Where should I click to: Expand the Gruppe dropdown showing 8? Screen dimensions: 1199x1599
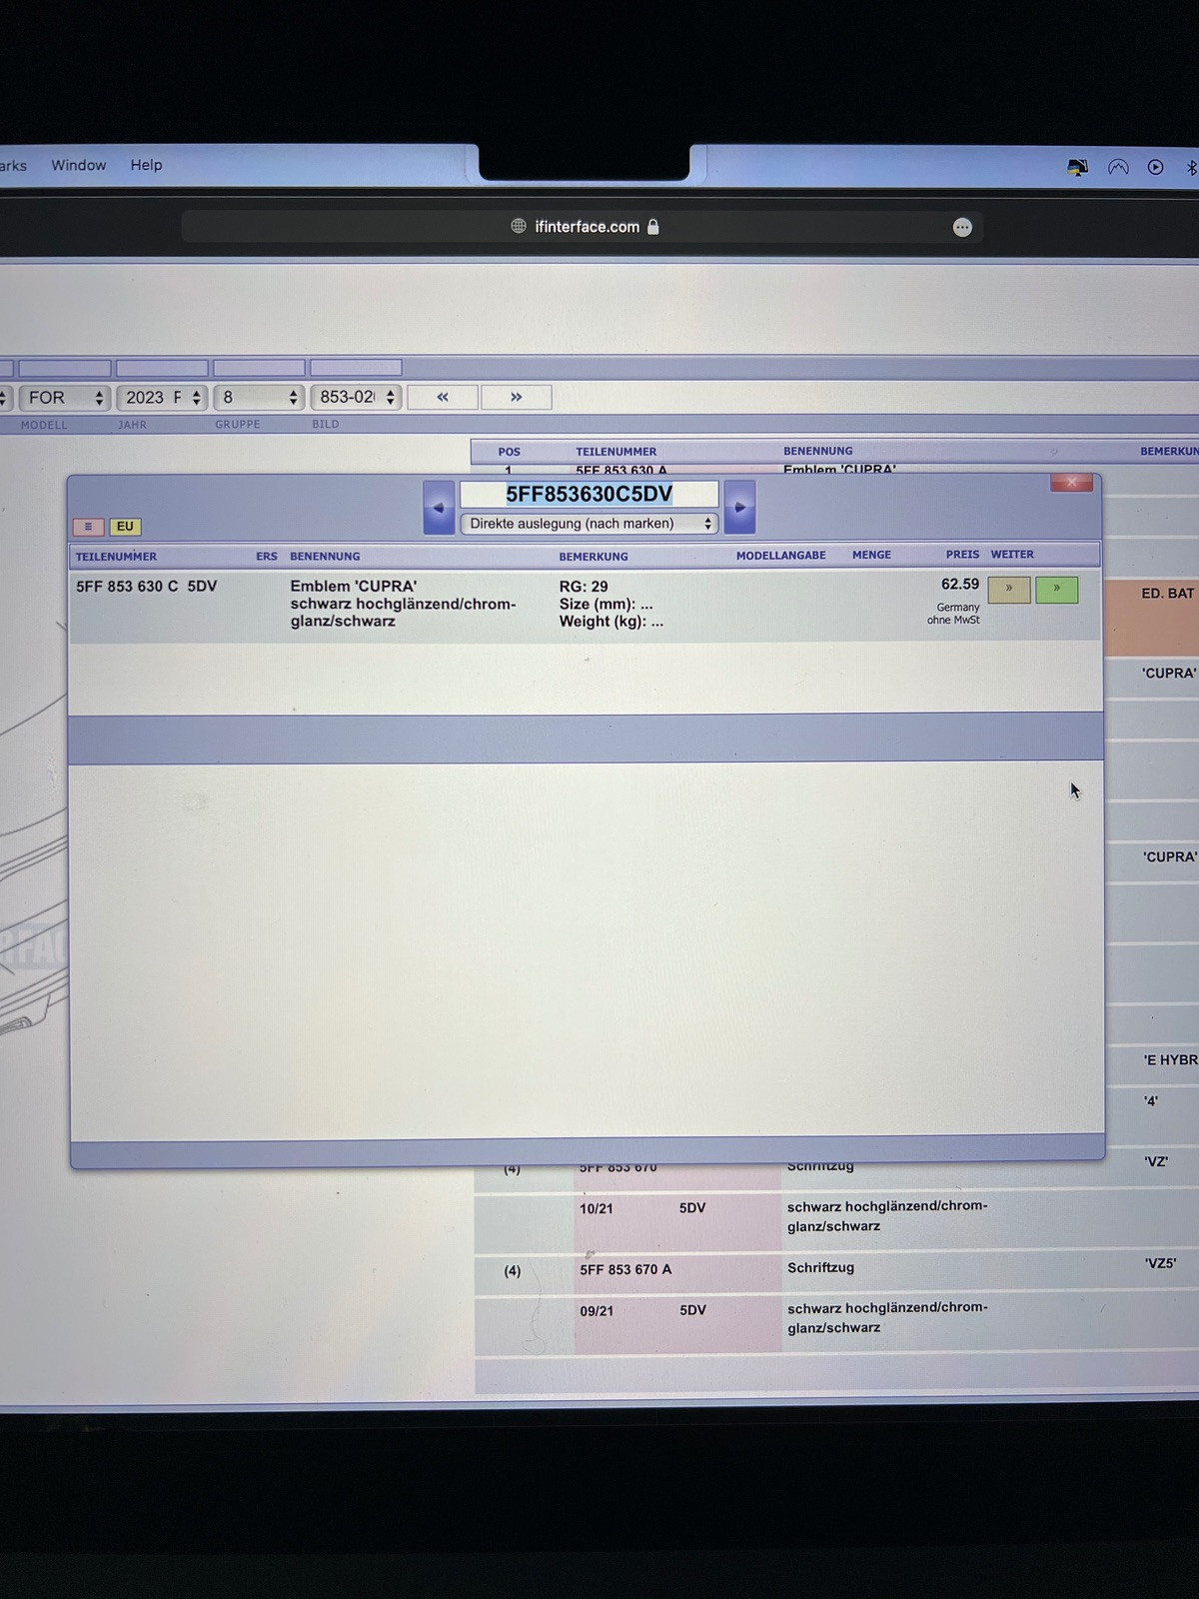[x=259, y=398]
